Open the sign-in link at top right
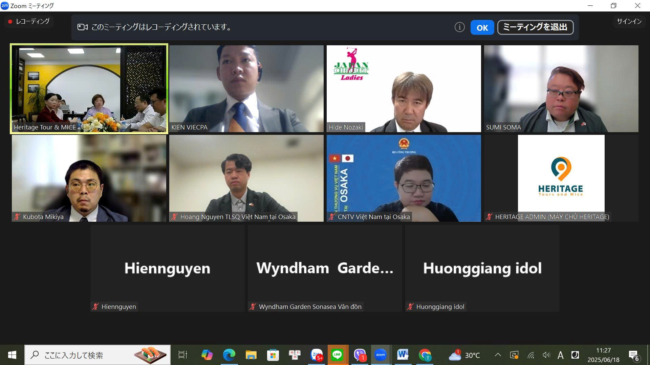 [x=629, y=21]
